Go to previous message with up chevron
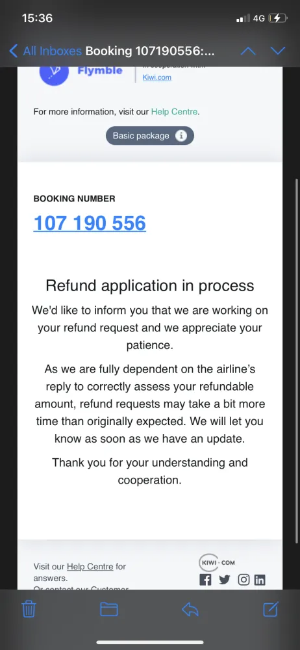The width and height of the screenshot is (300, 650). tap(248, 51)
